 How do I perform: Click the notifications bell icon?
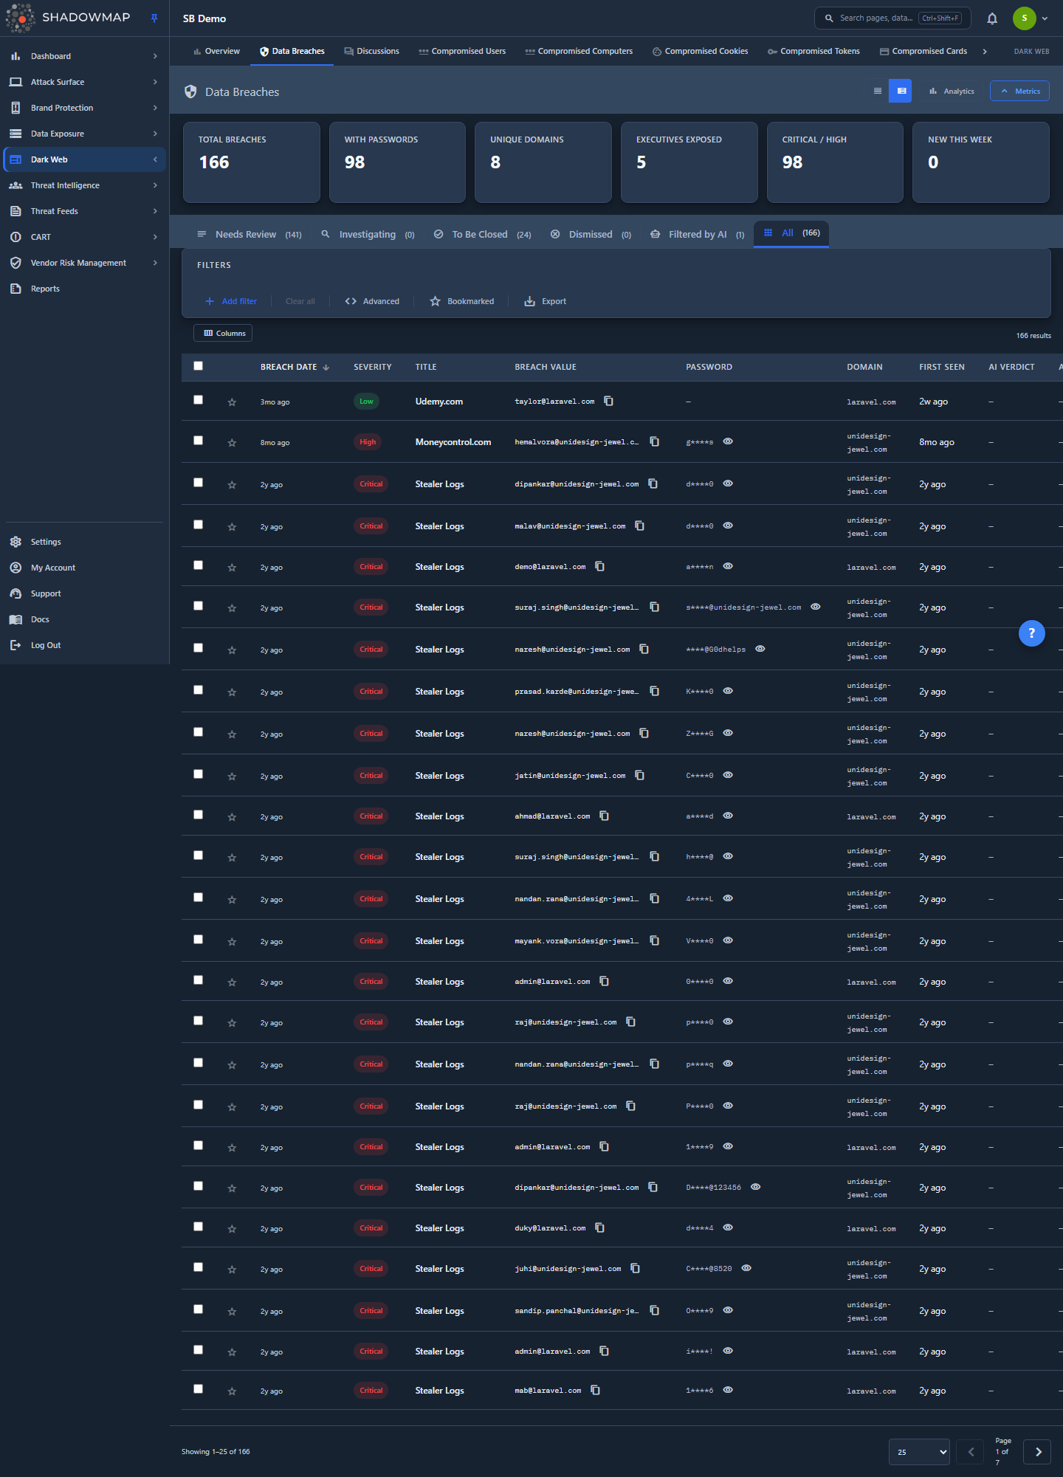(x=992, y=18)
